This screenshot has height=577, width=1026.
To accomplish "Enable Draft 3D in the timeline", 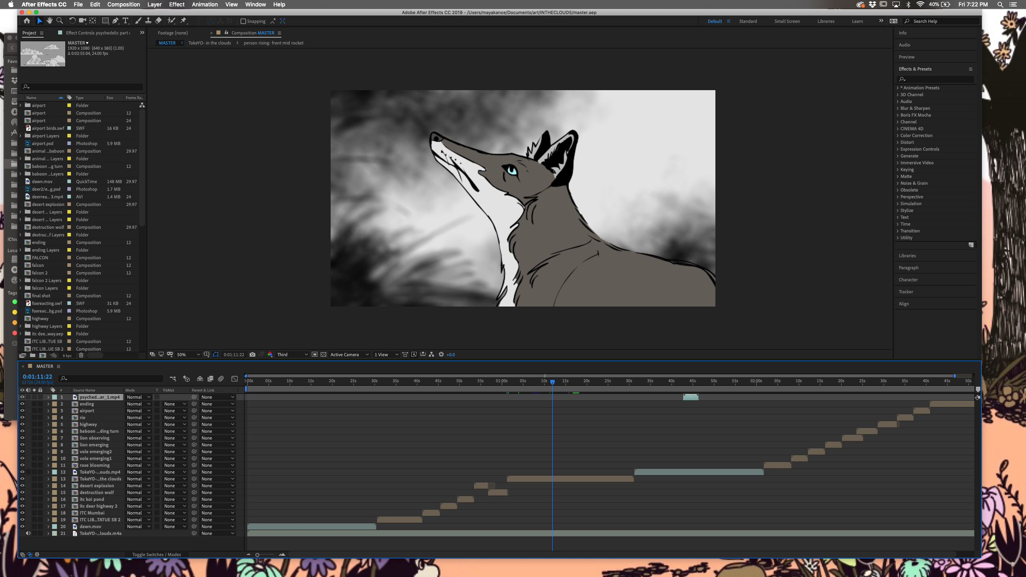I will (186, 379).
